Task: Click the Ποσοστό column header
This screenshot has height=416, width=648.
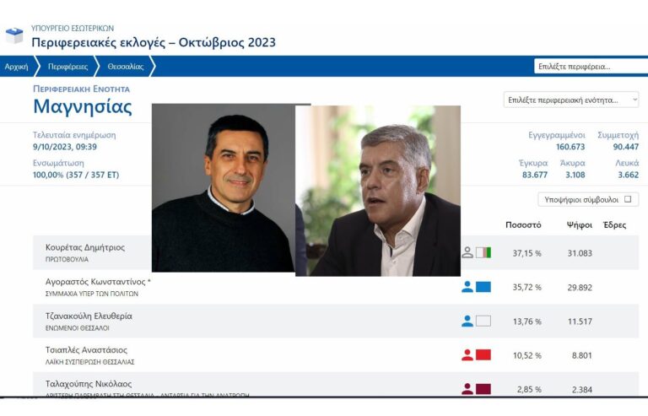Action: coord(523,225)
